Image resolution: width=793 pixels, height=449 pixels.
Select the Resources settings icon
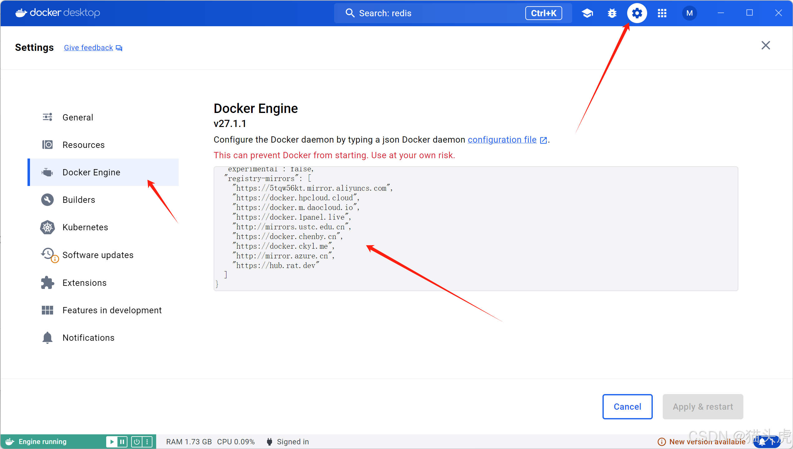coord(48,145)
